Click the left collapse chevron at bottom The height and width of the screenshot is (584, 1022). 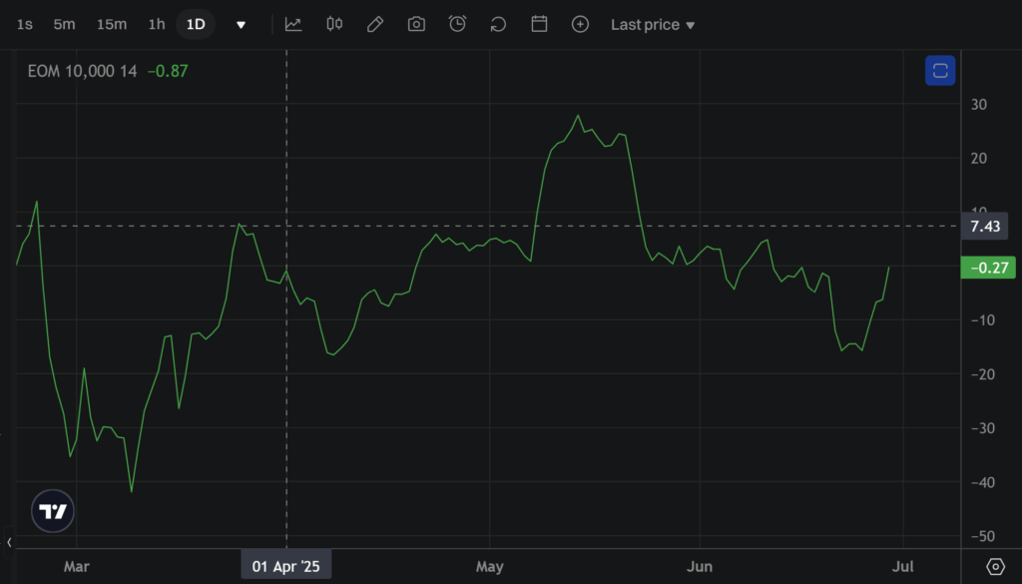pyautogui.click(x=9, y=543)
